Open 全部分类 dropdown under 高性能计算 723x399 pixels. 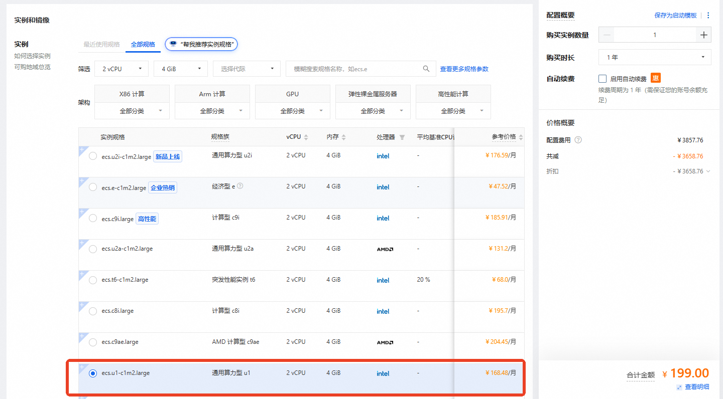pyautogui.click(x=453, y=111)
